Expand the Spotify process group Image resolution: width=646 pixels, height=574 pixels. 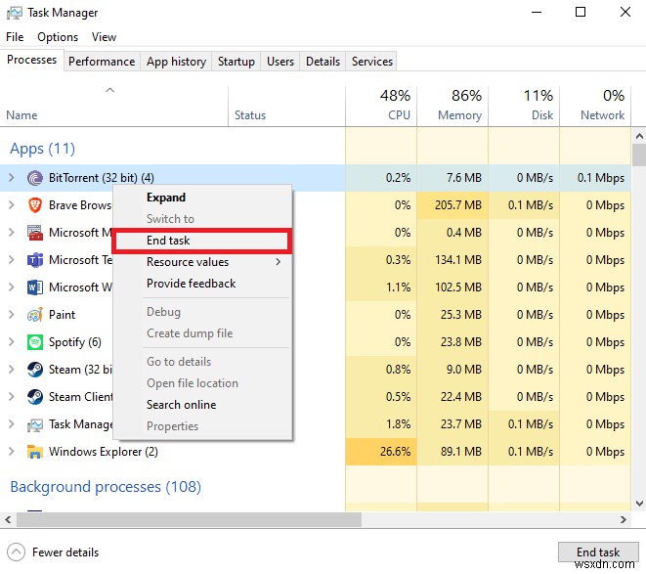tap(12, 342)
